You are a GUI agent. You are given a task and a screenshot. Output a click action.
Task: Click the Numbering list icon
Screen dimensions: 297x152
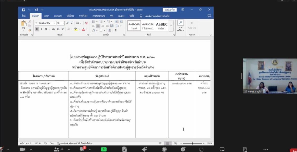coord(101,21)
